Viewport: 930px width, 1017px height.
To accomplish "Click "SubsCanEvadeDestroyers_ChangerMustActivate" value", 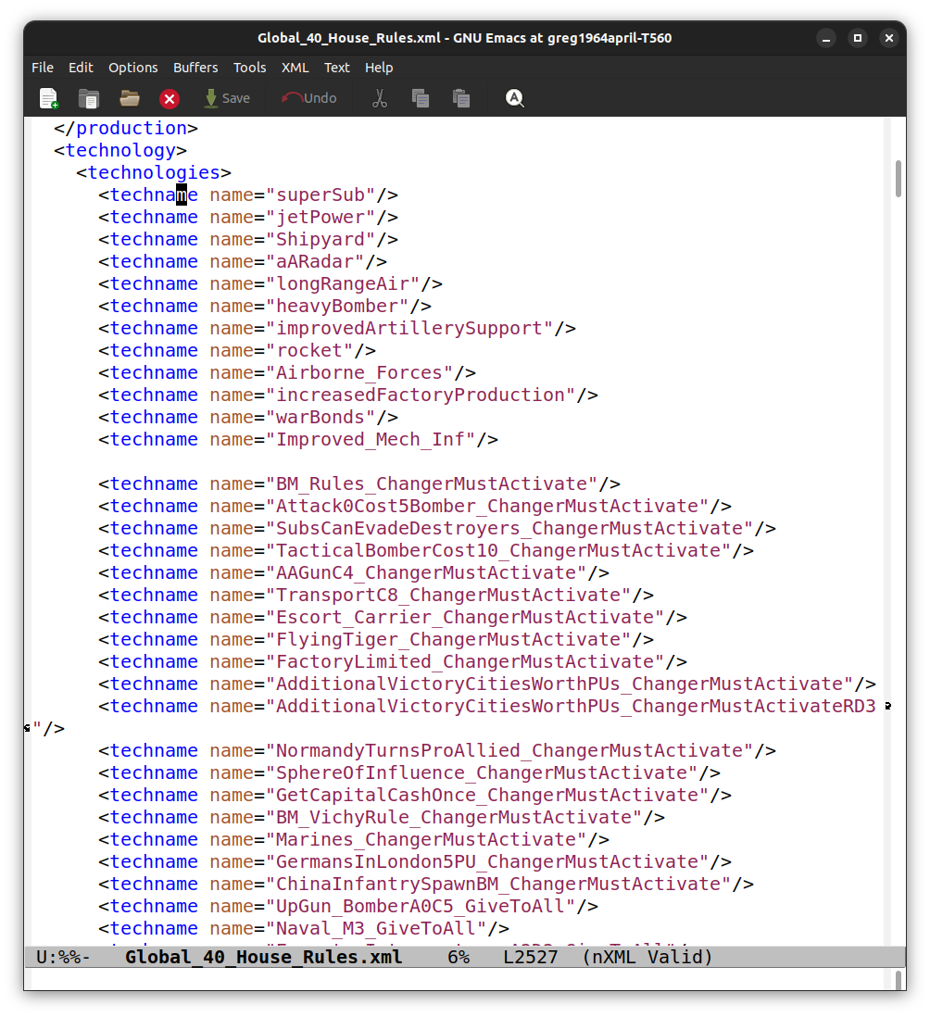I will pyautogui.click(x=509, y=528).
